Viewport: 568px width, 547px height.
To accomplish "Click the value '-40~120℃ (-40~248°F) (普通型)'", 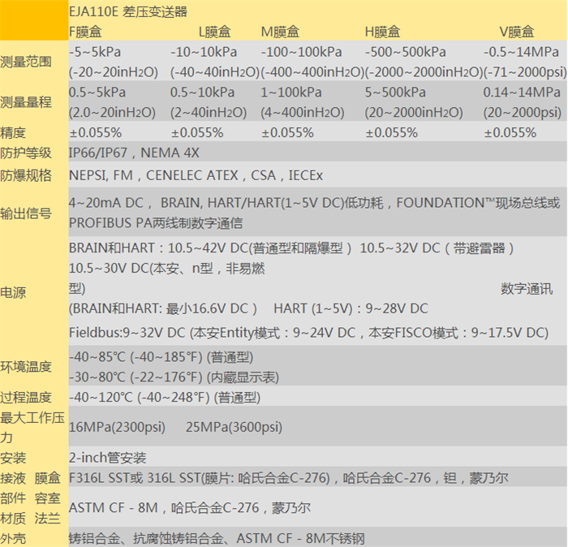I will [165, 398].
